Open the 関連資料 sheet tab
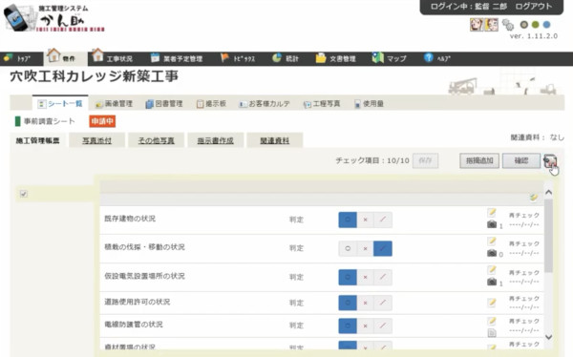This screenshot has height=357, width=573. (x=274, y=140)
